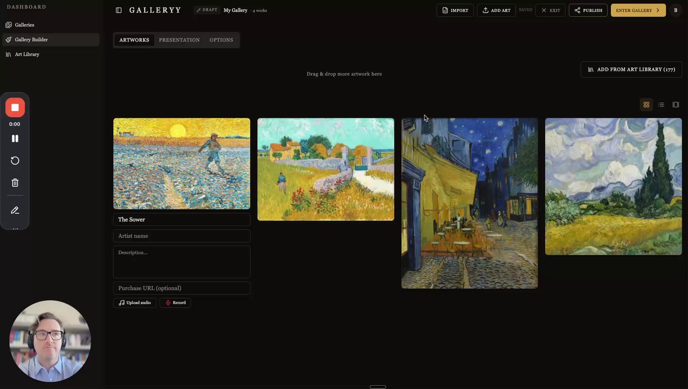This screenshot has height=389, width=688.
Task: Restart the recording with the circular arrow
Action: (15, 160)
